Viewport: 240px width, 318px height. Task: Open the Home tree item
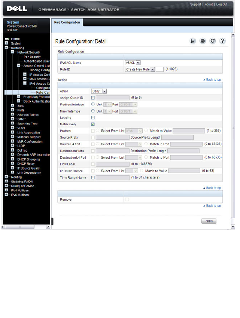point(15,39)
